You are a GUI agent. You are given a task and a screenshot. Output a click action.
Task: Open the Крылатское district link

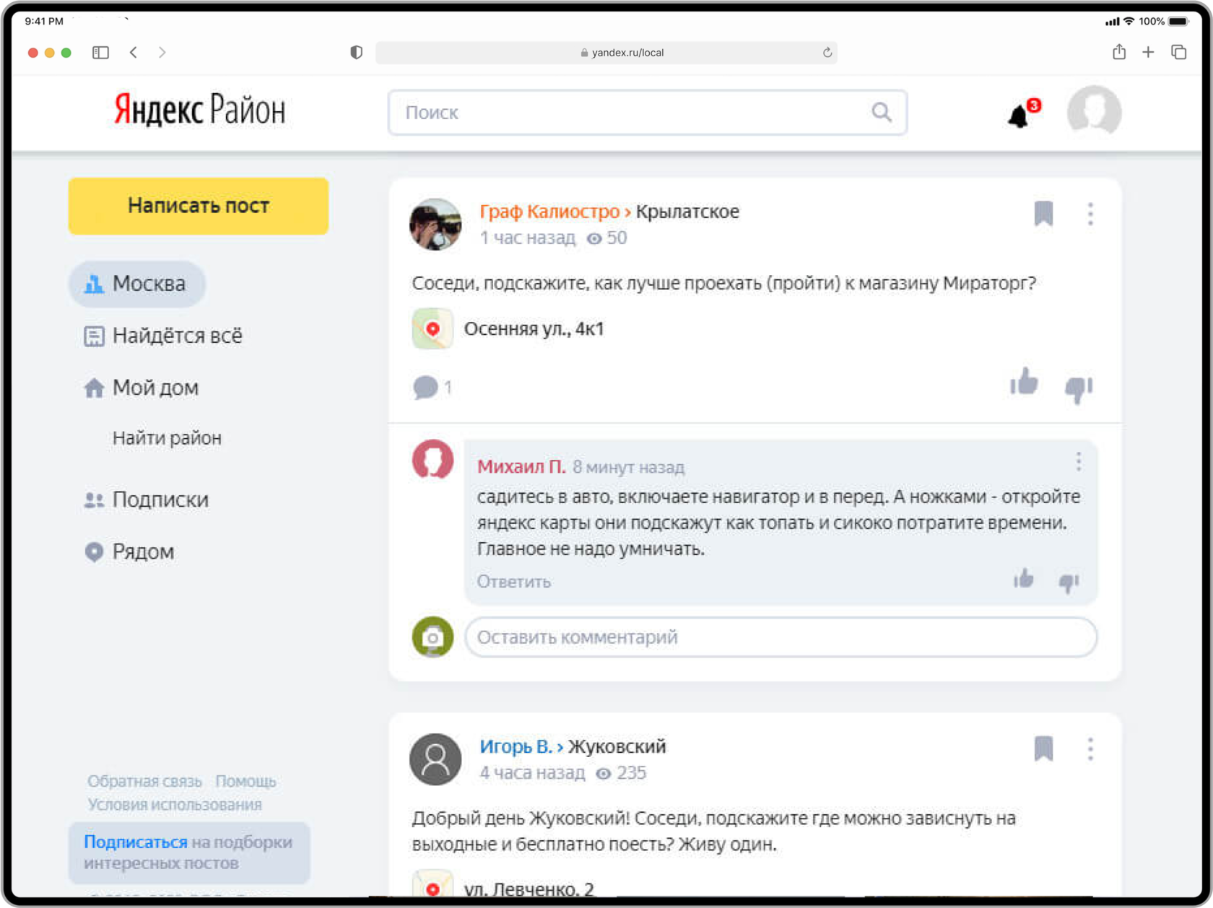coord(687,211)
